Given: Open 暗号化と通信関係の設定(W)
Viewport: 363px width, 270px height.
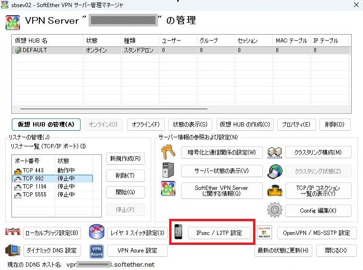Looking at the screenshot, I should 222,152.
